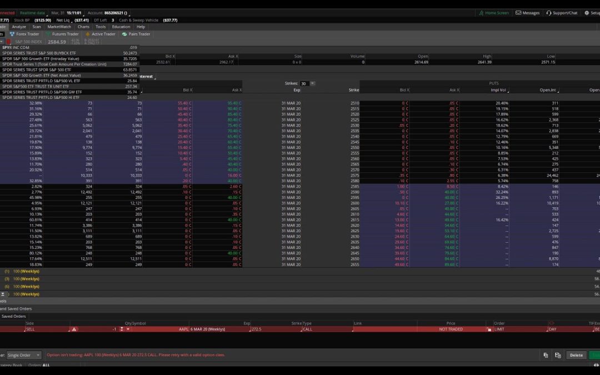Open the MarketWatch tab
Screen dimensions: 600x375
(x=59, y=27)
